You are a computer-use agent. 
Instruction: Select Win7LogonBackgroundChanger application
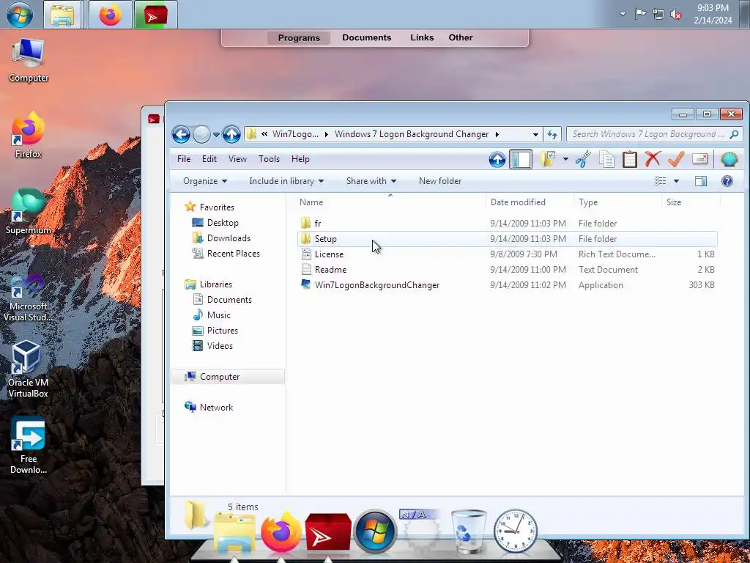point(507,285)
